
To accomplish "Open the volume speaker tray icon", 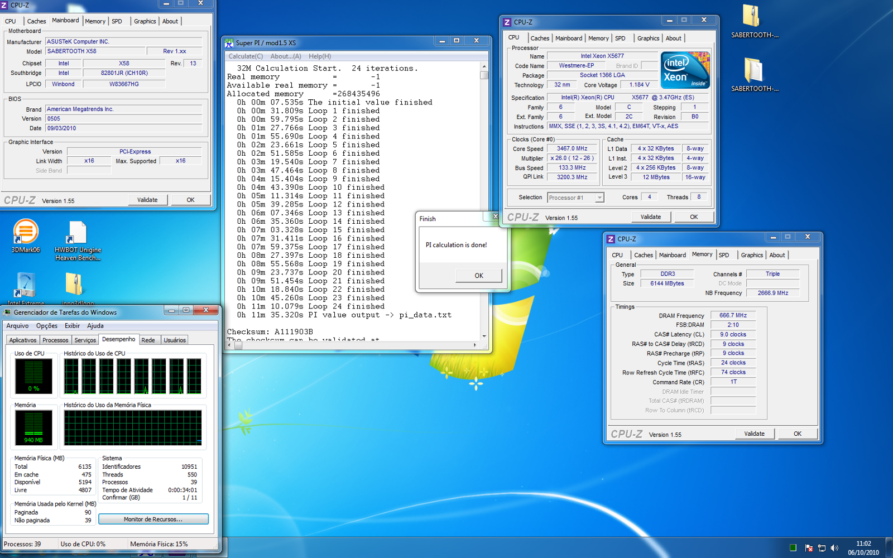I will [834, 548].
